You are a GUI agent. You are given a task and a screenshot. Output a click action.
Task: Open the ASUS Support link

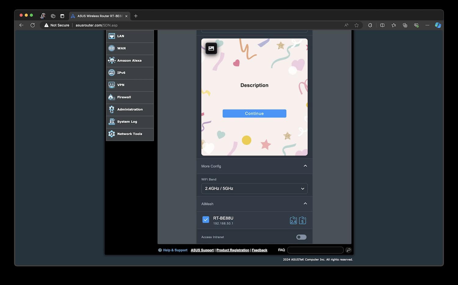coord(202,250)
